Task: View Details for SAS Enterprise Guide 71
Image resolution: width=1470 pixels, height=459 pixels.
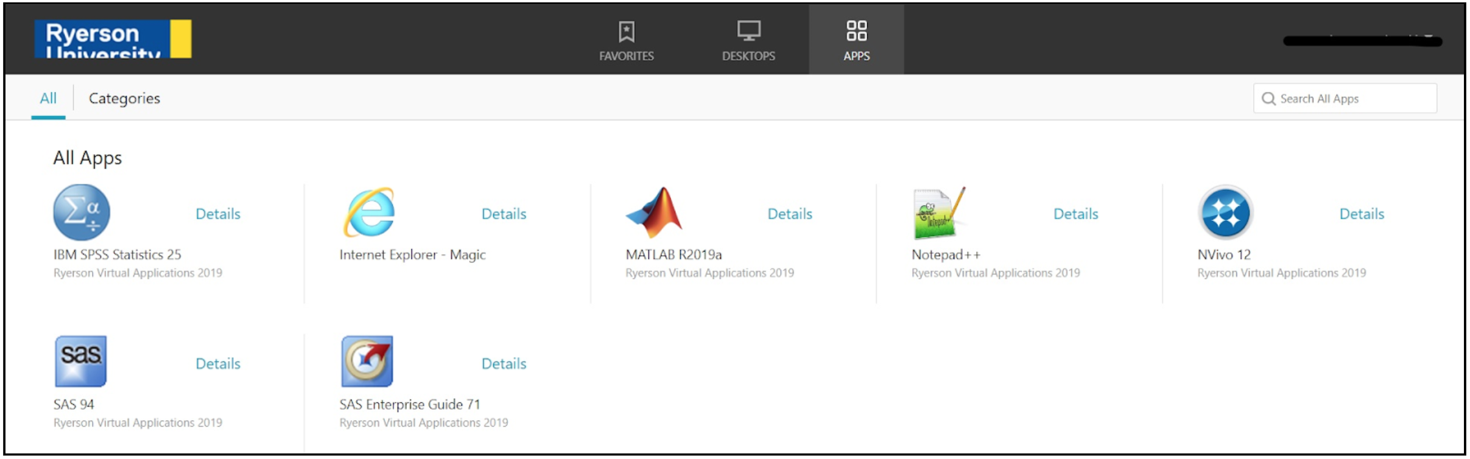Action: 504,363
